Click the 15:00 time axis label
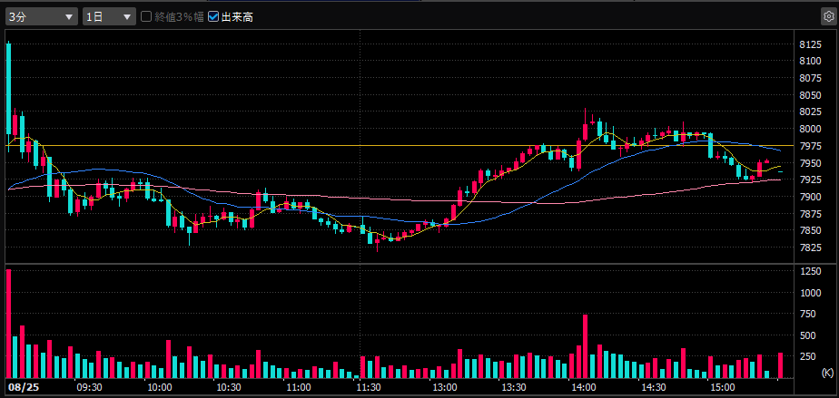 724,387
